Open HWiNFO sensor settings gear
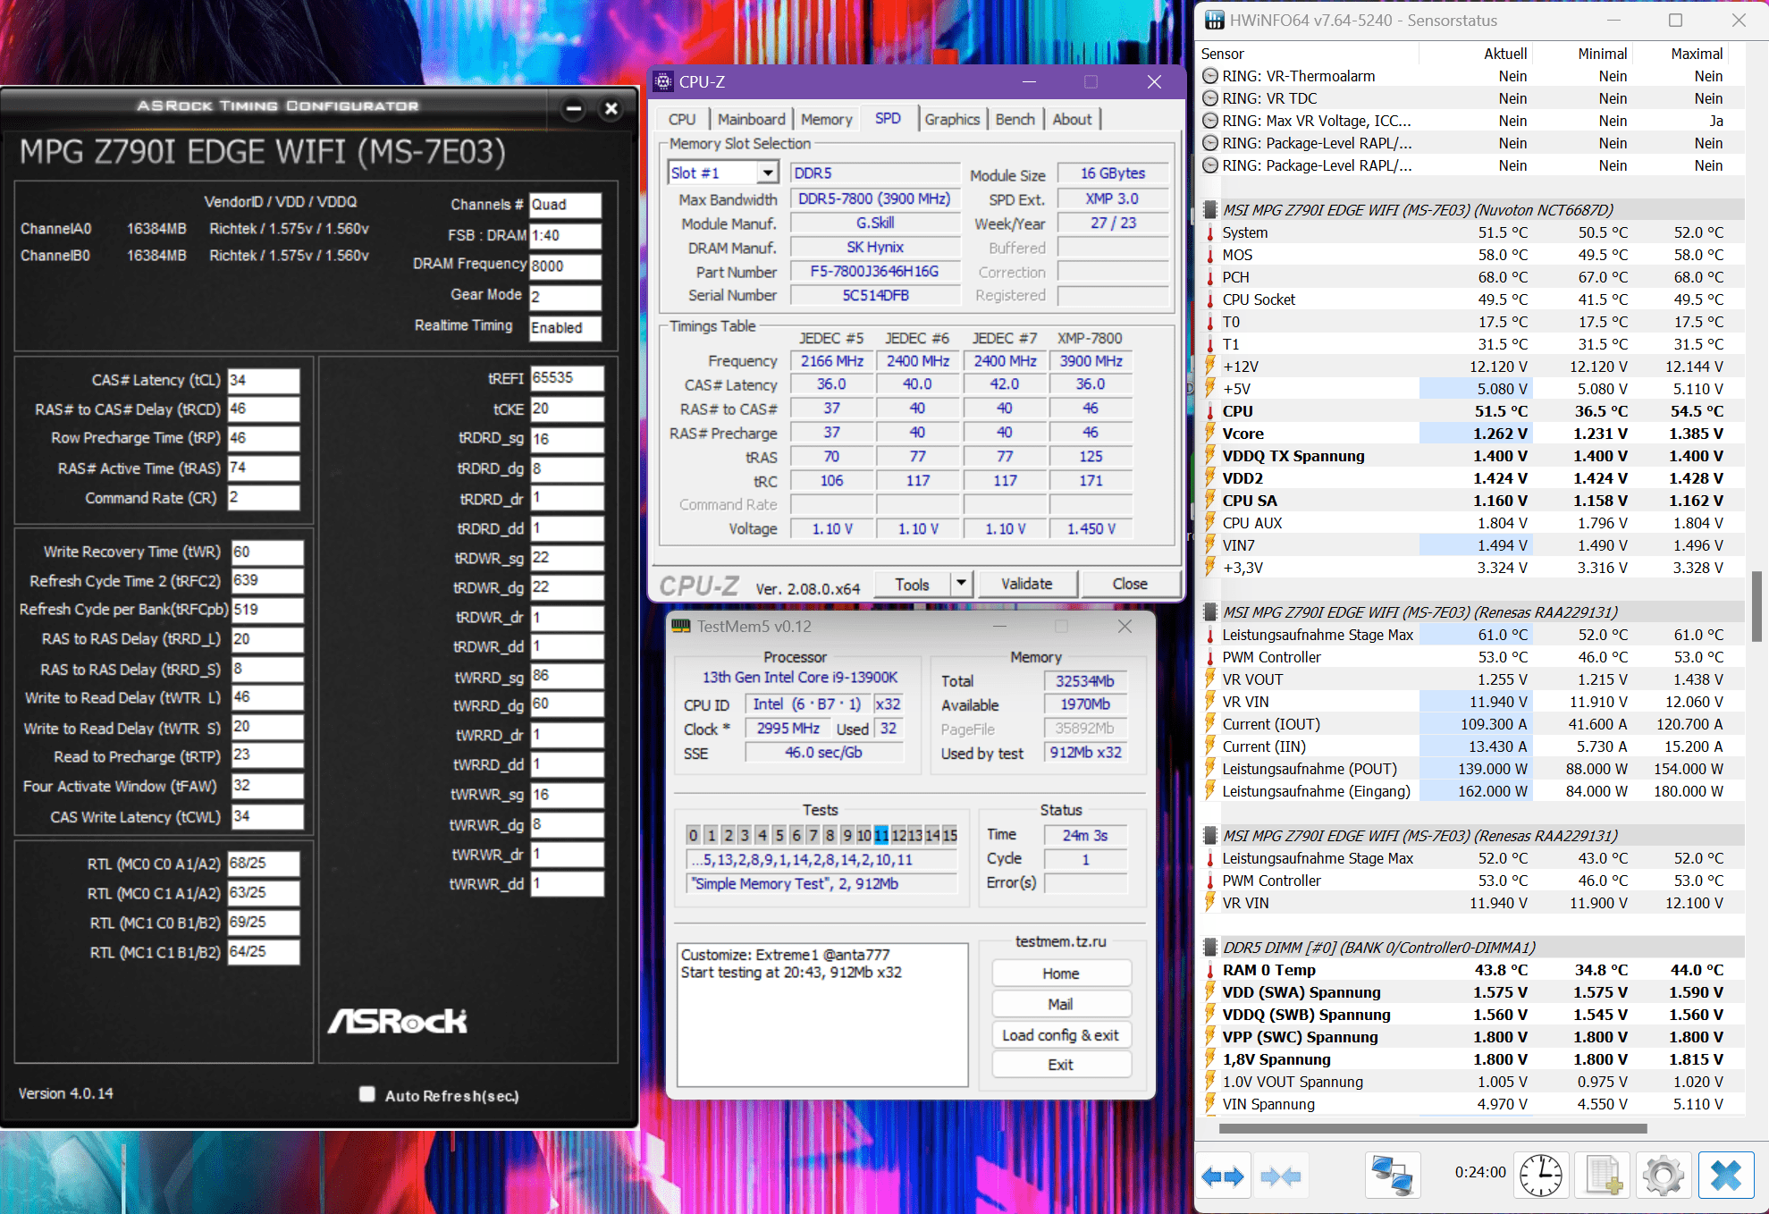Viewport: 1769px width, 1214px height. click(x=1663, y=1176)
